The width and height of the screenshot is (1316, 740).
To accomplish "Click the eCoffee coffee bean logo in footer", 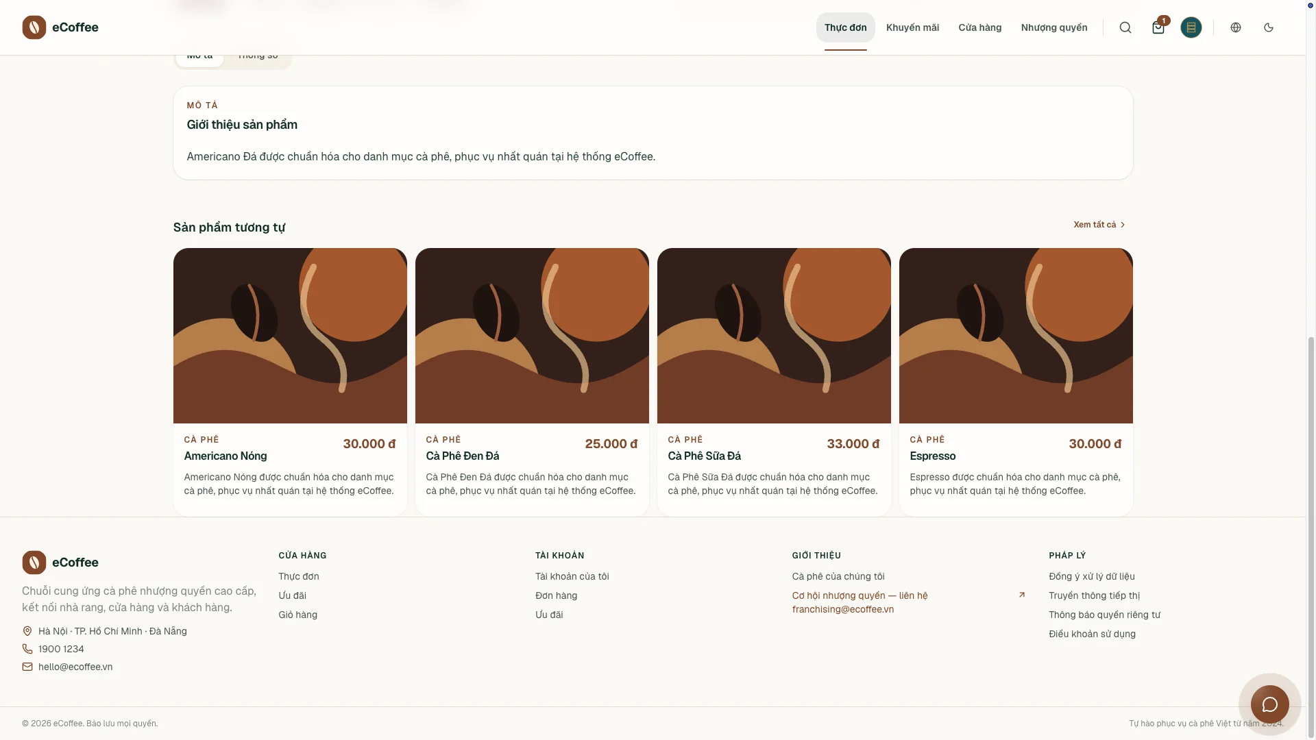I will coord(34,563).
